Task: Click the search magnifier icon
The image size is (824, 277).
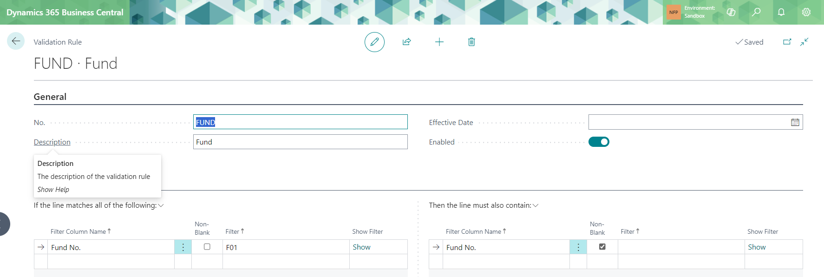Action: pos(756,12)
